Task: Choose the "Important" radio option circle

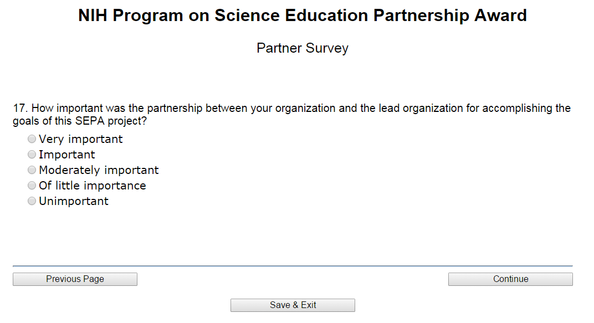Action: pos(32,155)
